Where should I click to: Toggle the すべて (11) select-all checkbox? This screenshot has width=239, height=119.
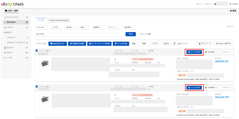[36, 44]
